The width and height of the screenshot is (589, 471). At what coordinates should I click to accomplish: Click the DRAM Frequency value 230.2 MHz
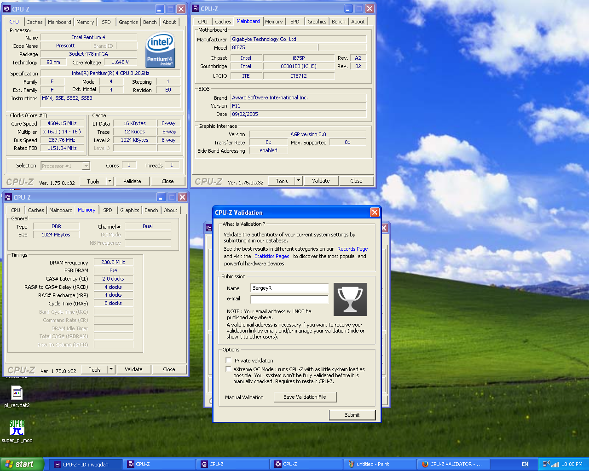pyautogui.click(x=113, y=262)
